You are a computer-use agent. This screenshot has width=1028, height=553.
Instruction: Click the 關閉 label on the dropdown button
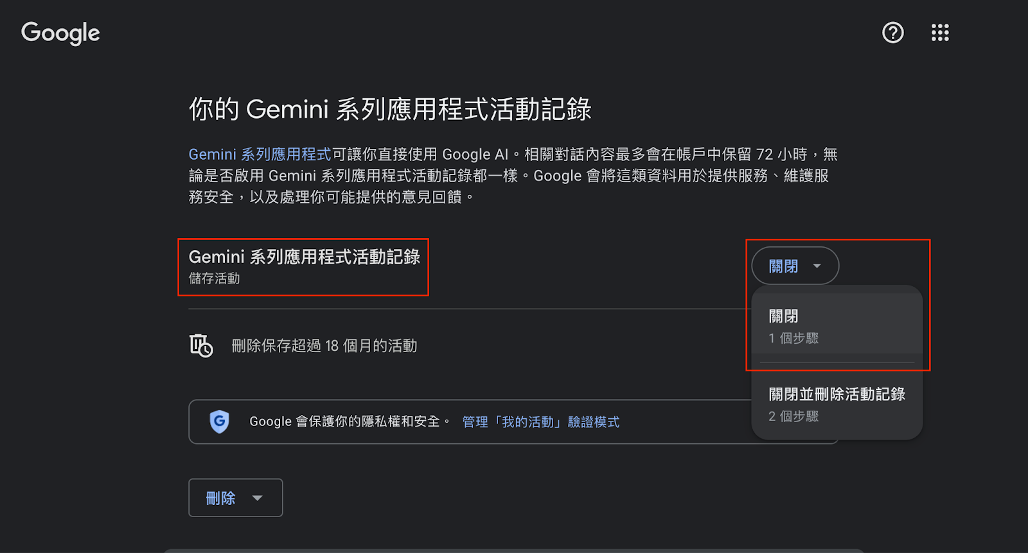pos(783,266)
